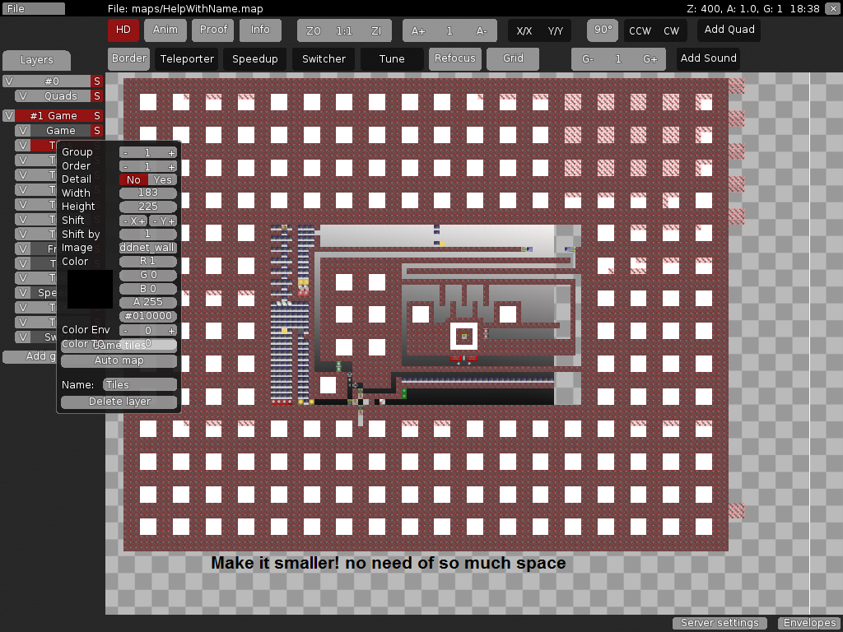Click the ZO zoom out button

313,30
